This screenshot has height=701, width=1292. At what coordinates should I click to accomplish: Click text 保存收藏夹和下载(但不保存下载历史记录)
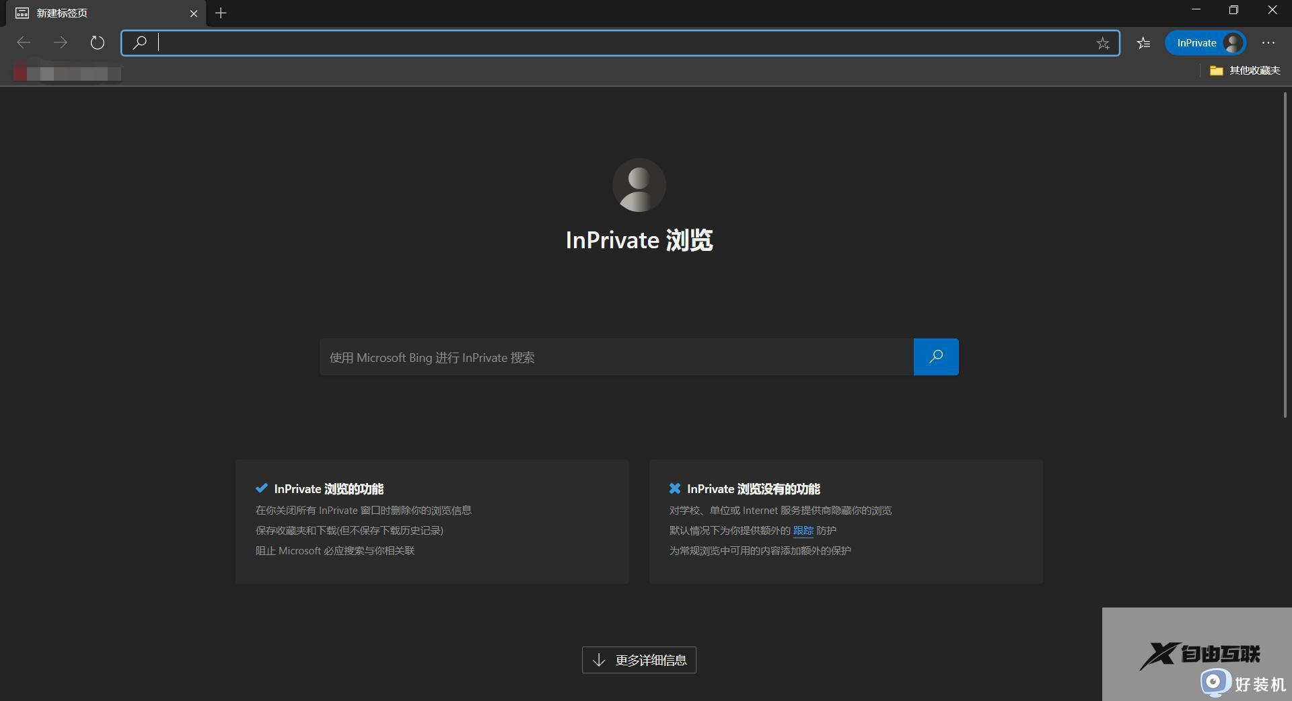(349, 531)
